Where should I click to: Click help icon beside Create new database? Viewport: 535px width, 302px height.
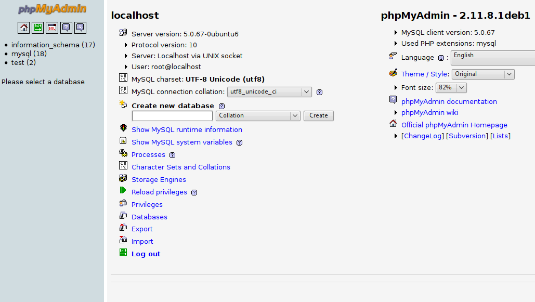221,106
